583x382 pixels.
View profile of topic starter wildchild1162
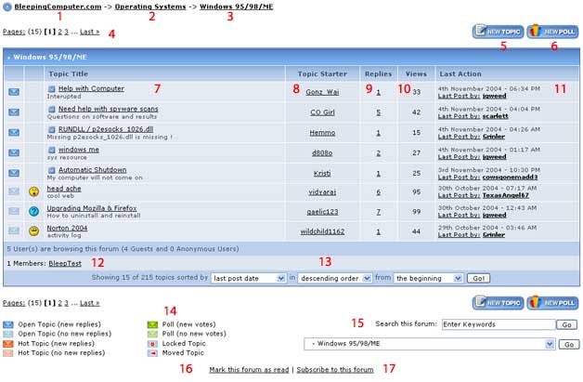pos(322,231)
